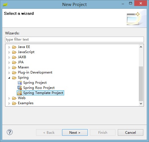149x142 pixels.
Task: Expand the Plug-in Development category
Action: pos(9,73)
